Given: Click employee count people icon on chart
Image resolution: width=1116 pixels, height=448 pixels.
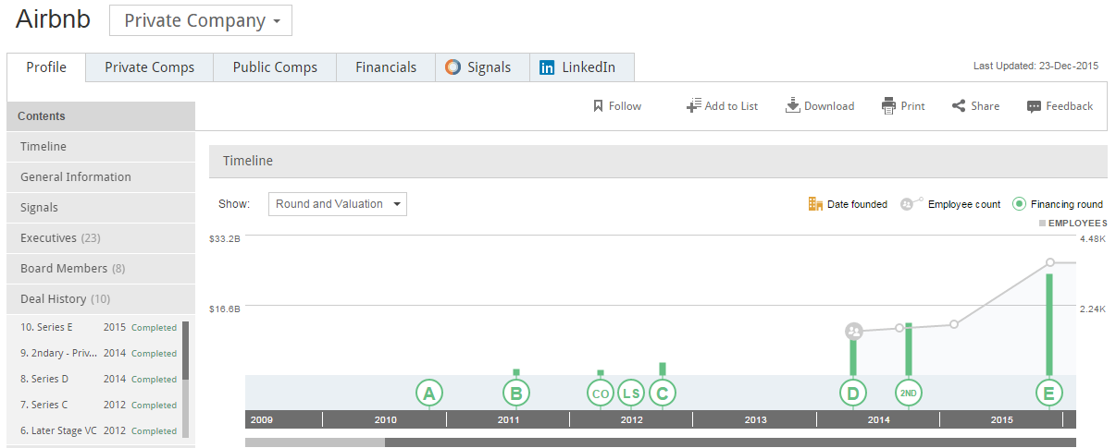Looking at the screenshot, I should tap(854, 331).
